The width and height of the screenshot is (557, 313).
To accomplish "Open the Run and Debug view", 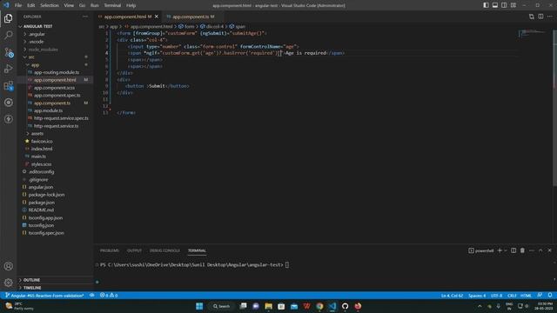I will click(x=8, y=69).
